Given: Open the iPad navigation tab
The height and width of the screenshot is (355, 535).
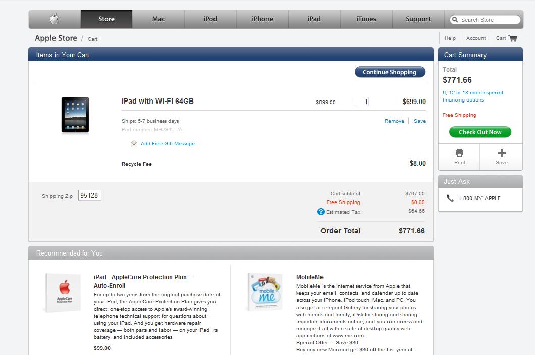Looking at the screenshot, I should (x=314, y=19).
